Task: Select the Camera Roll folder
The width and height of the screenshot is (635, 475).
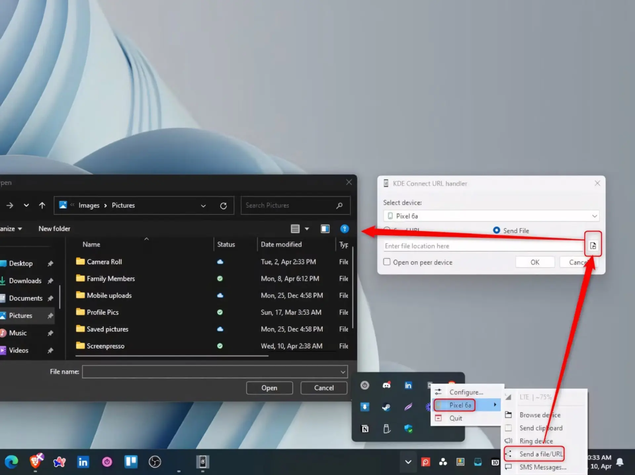Action: pos(104,262)
